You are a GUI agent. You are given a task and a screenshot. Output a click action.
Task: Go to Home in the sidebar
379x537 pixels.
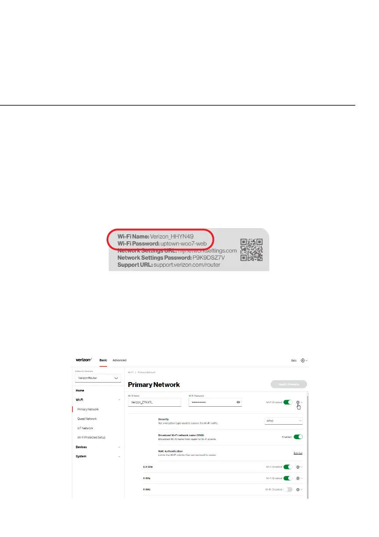click(x=80, y=390)
